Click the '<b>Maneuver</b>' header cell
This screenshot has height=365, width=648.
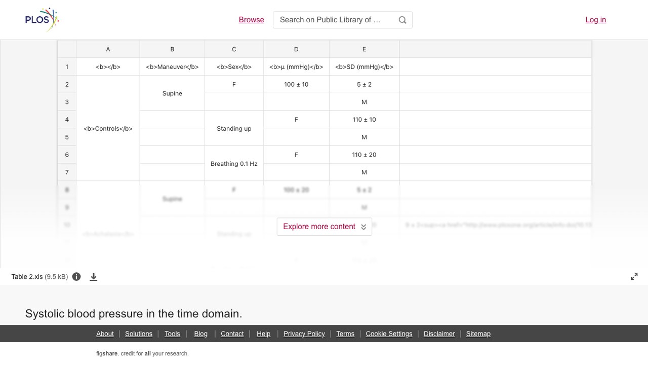click(x=172, y=67)
